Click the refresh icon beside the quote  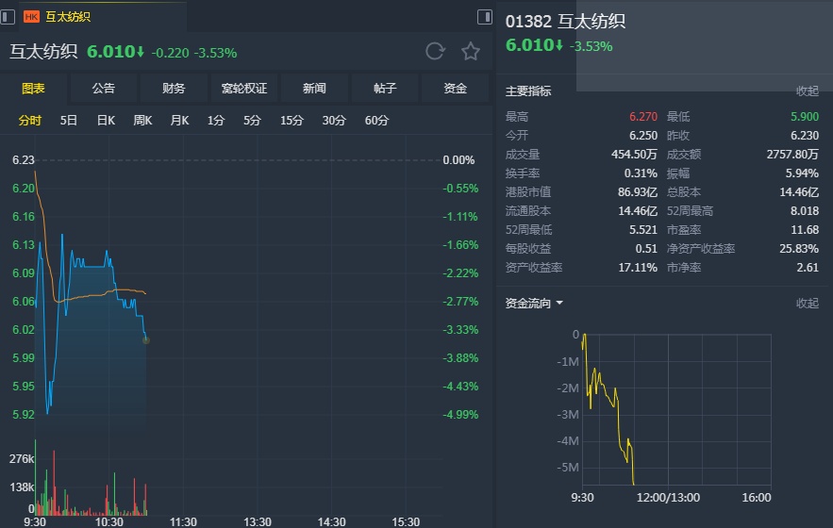pyautogui.click(x=435, y=52)
